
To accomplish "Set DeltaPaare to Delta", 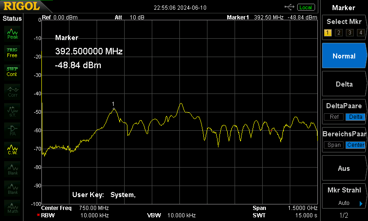I will pos(355,117).
